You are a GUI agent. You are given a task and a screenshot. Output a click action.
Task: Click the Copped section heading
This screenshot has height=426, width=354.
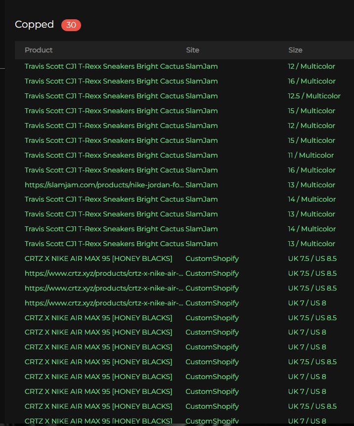(34, 25)
